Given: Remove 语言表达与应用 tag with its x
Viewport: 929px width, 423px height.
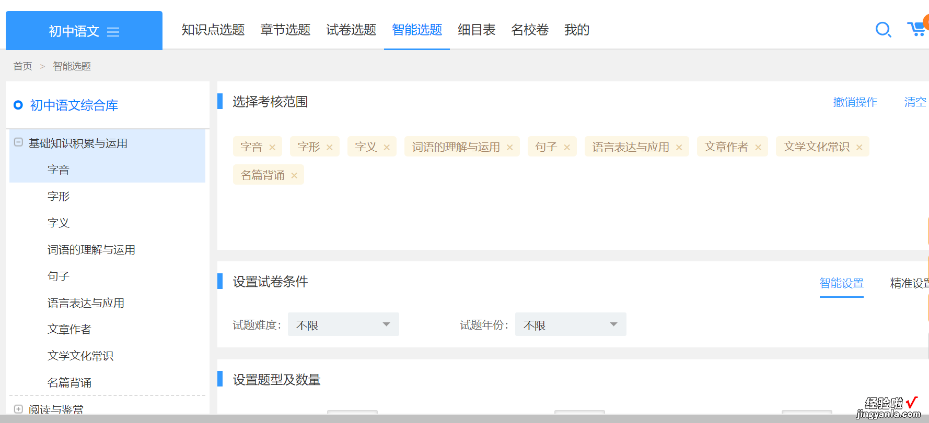Looking at the screenshot, I should pos(679,148).
